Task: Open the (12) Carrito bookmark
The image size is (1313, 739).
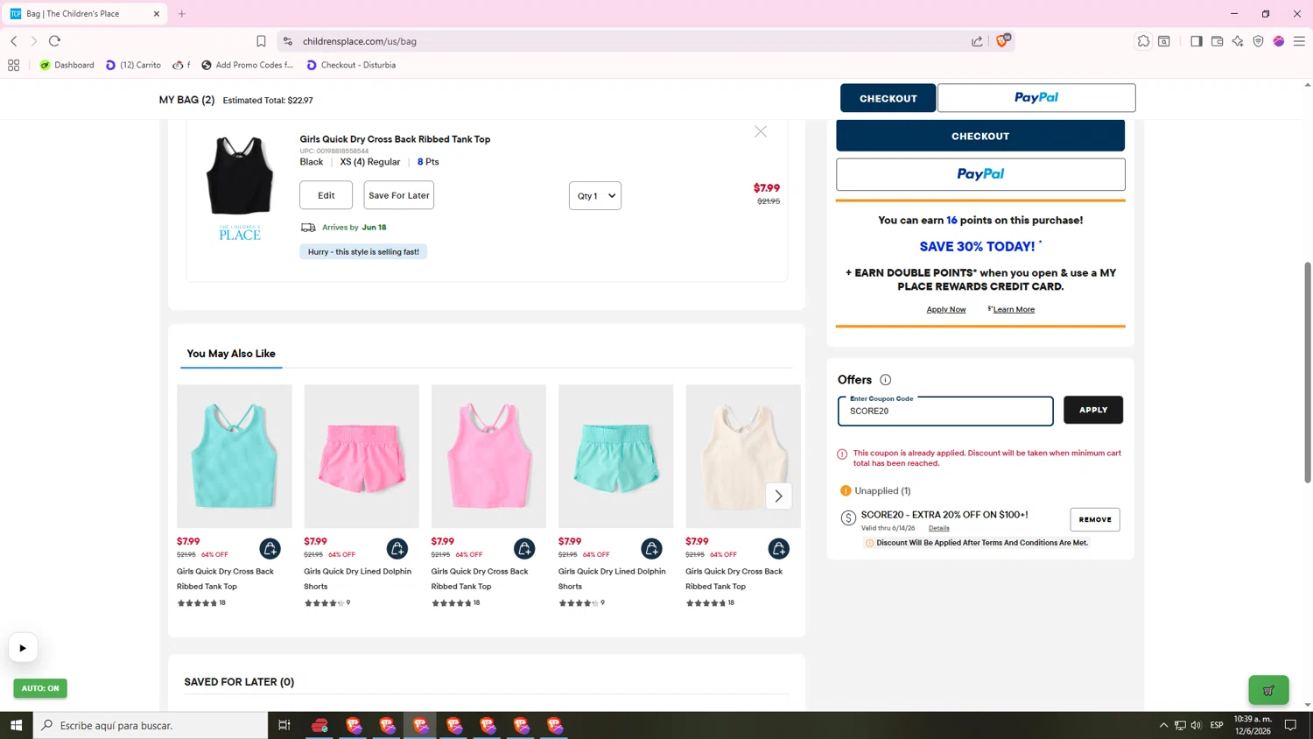Action: 133,65
